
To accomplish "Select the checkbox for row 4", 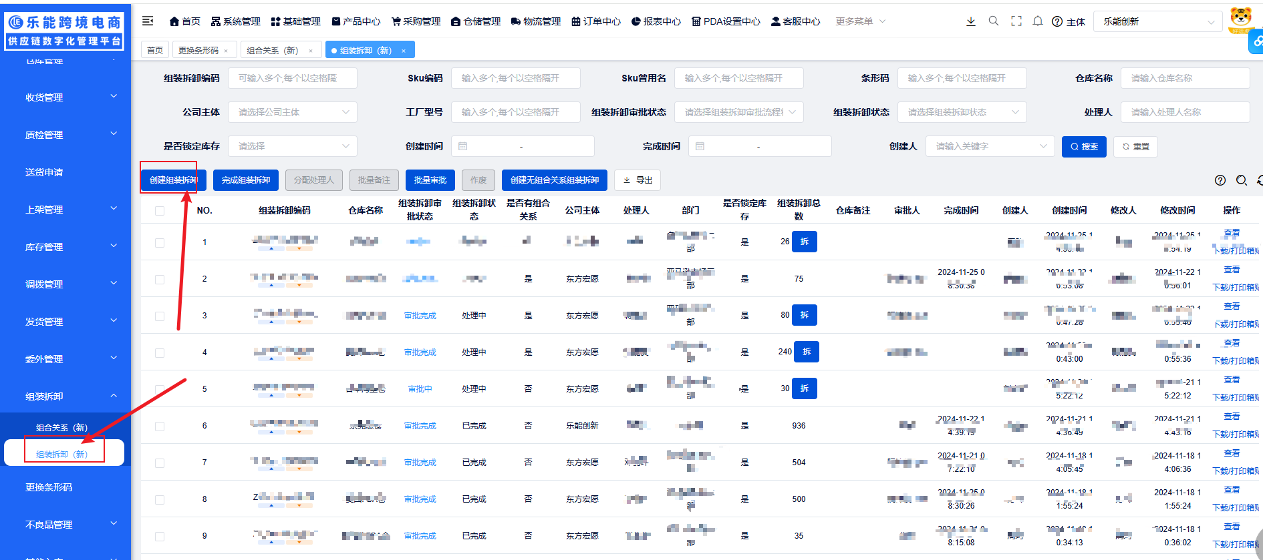I will click(160, 353).
